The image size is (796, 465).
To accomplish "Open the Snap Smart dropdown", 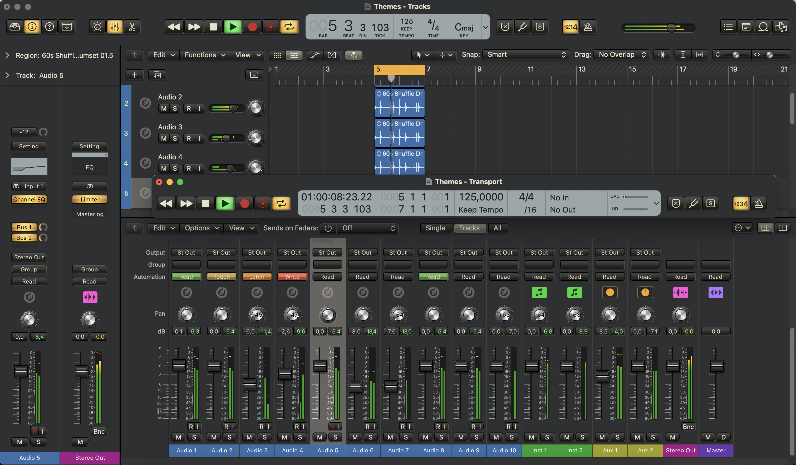I will click(525, 55).
